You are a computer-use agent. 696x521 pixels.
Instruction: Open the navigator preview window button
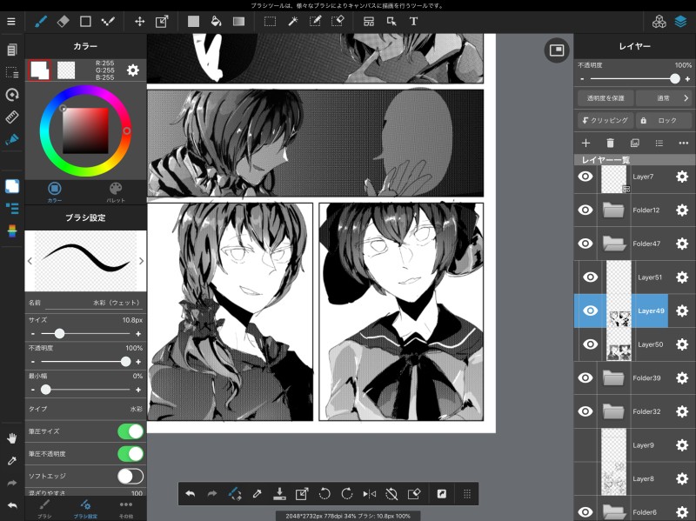[557, 50]
